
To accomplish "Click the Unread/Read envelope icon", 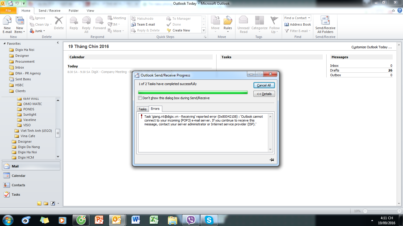I will (244, 25).
